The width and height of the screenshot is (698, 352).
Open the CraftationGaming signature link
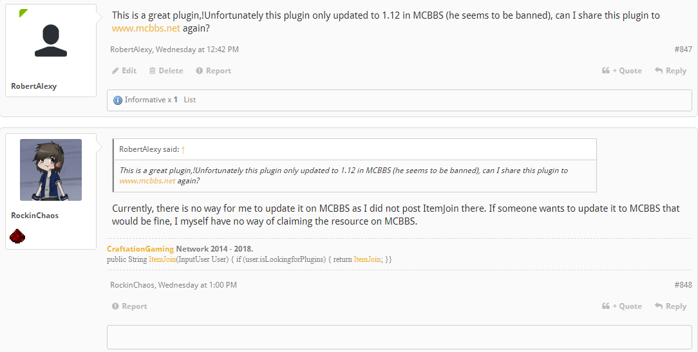140,249
